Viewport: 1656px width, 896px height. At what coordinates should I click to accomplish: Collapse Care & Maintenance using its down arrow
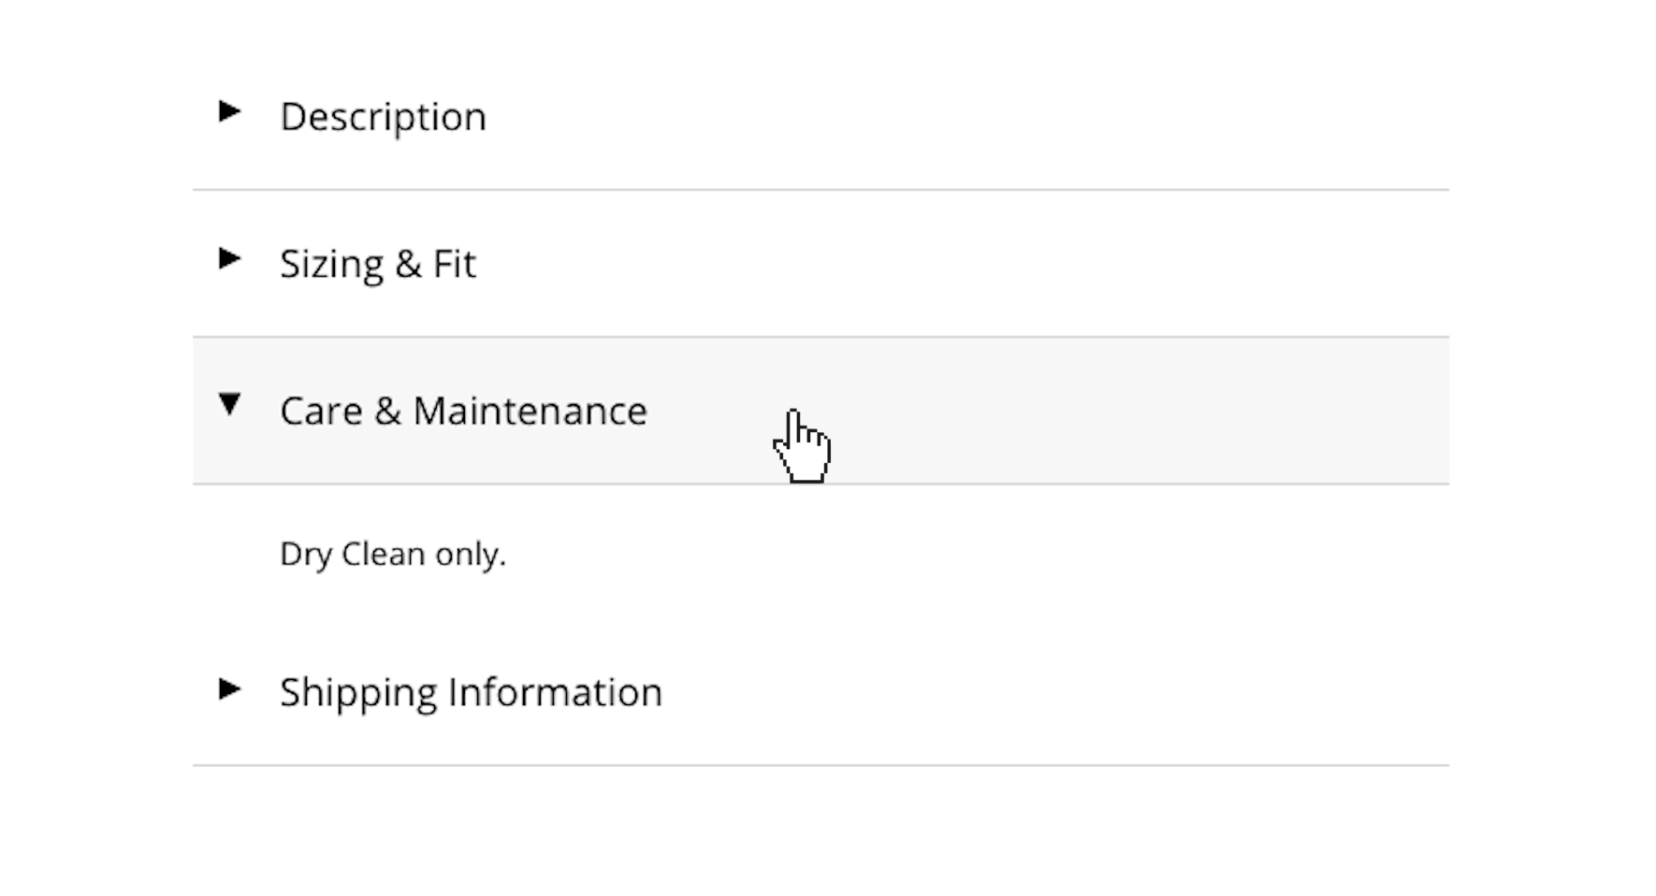tap(229, 404)
